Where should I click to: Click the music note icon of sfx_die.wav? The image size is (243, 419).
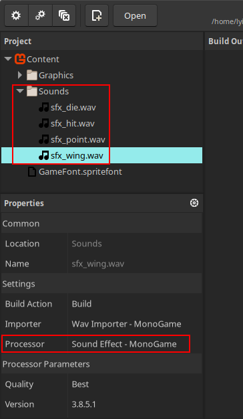click(x=43, y=107)
